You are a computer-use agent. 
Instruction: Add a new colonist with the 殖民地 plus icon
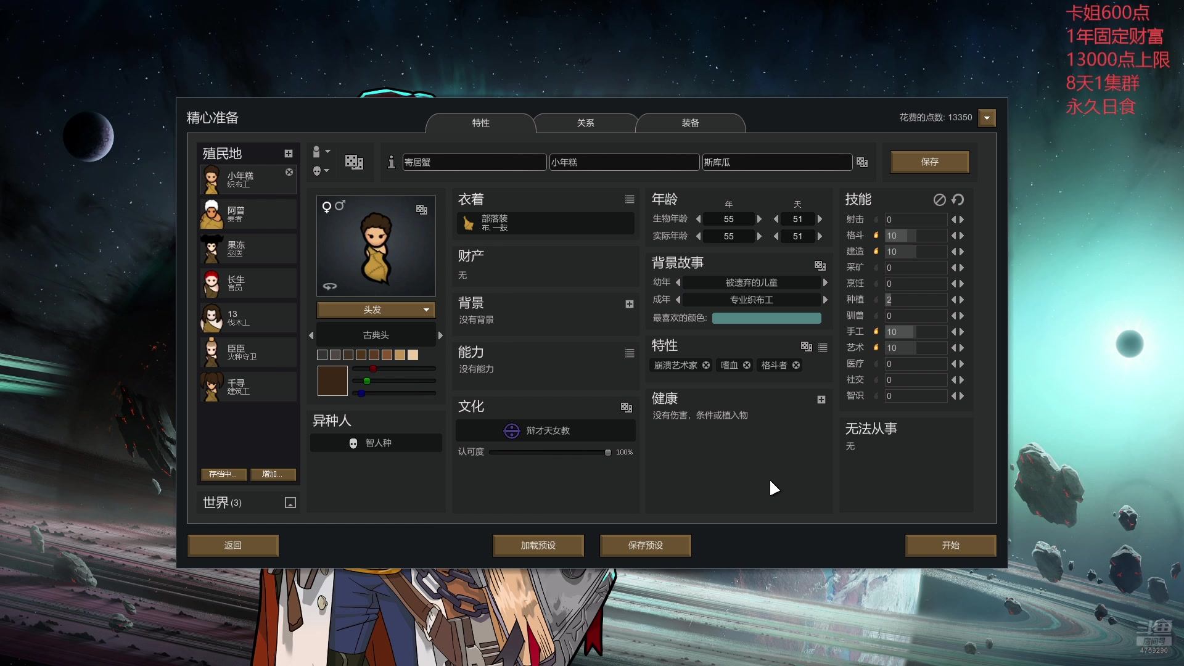click(x=288, y=154)
